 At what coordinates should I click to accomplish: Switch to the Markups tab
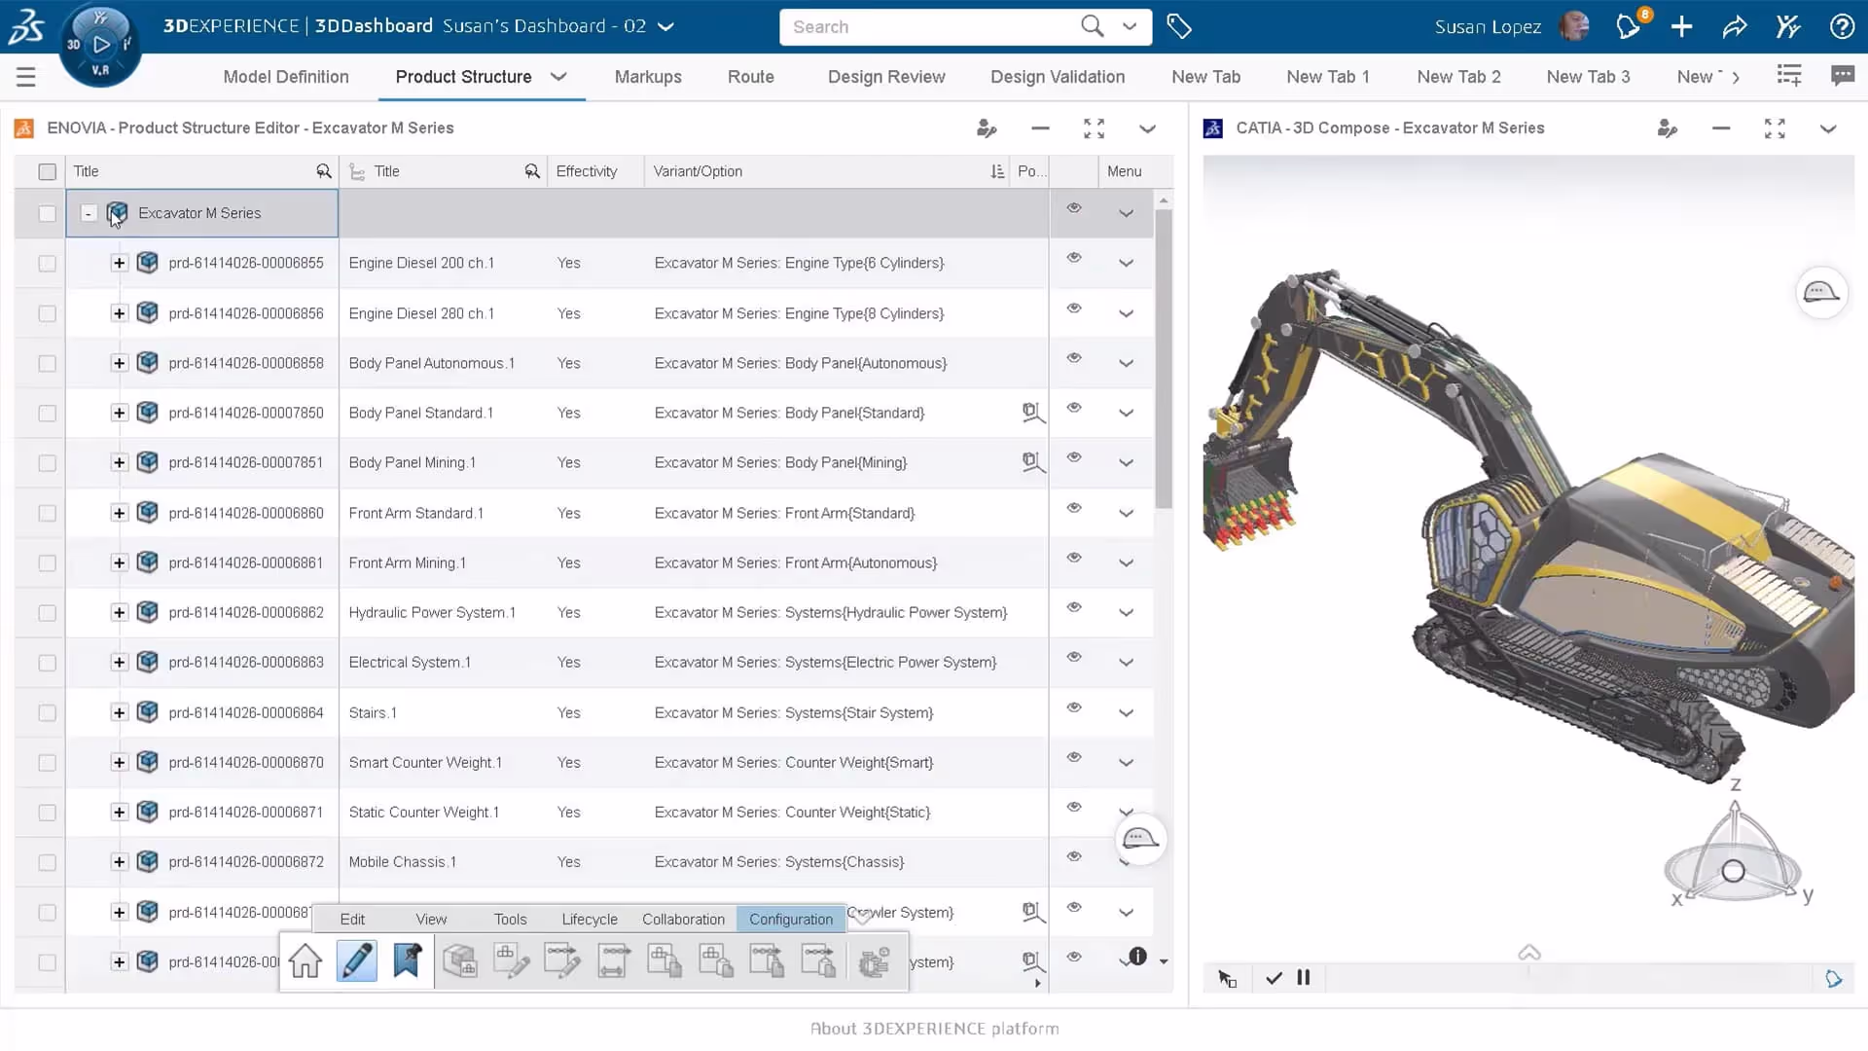pyautogui.click(x=648, y=77)
